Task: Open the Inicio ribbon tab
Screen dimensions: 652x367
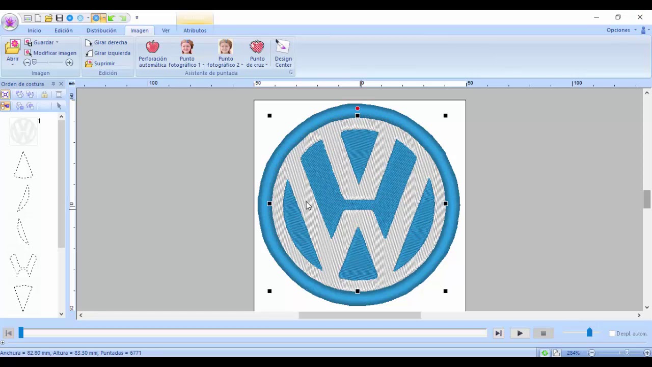Action: 34,31
